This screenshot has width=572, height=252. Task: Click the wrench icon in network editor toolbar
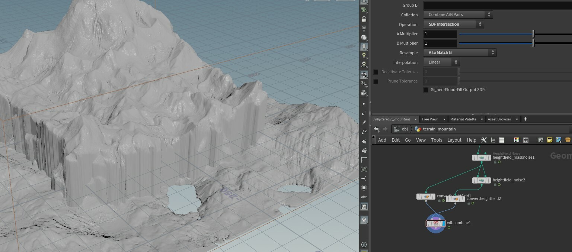click(x=483, y=140)
